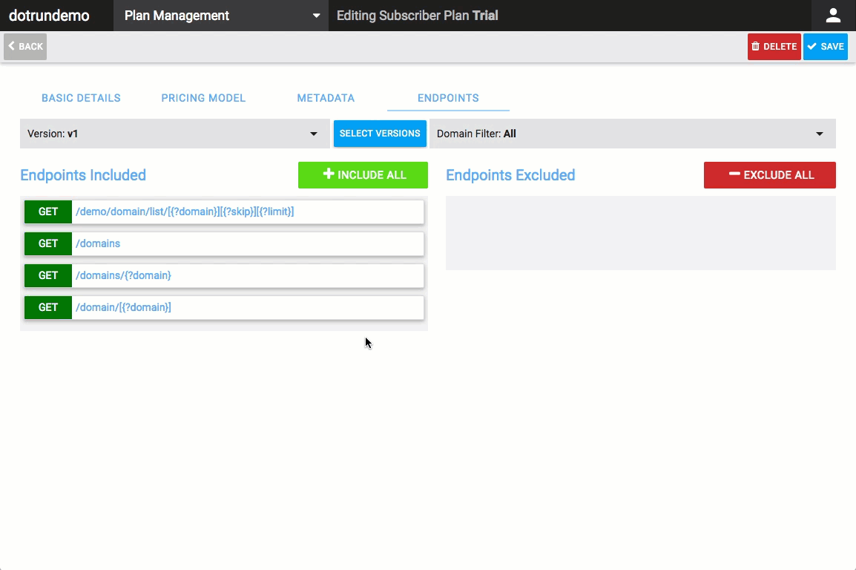Click the checkmark icon on the SAVE button
856x570 pixels.
[x=811, y=46]
